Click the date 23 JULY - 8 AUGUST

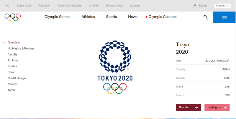click(217, 61)
